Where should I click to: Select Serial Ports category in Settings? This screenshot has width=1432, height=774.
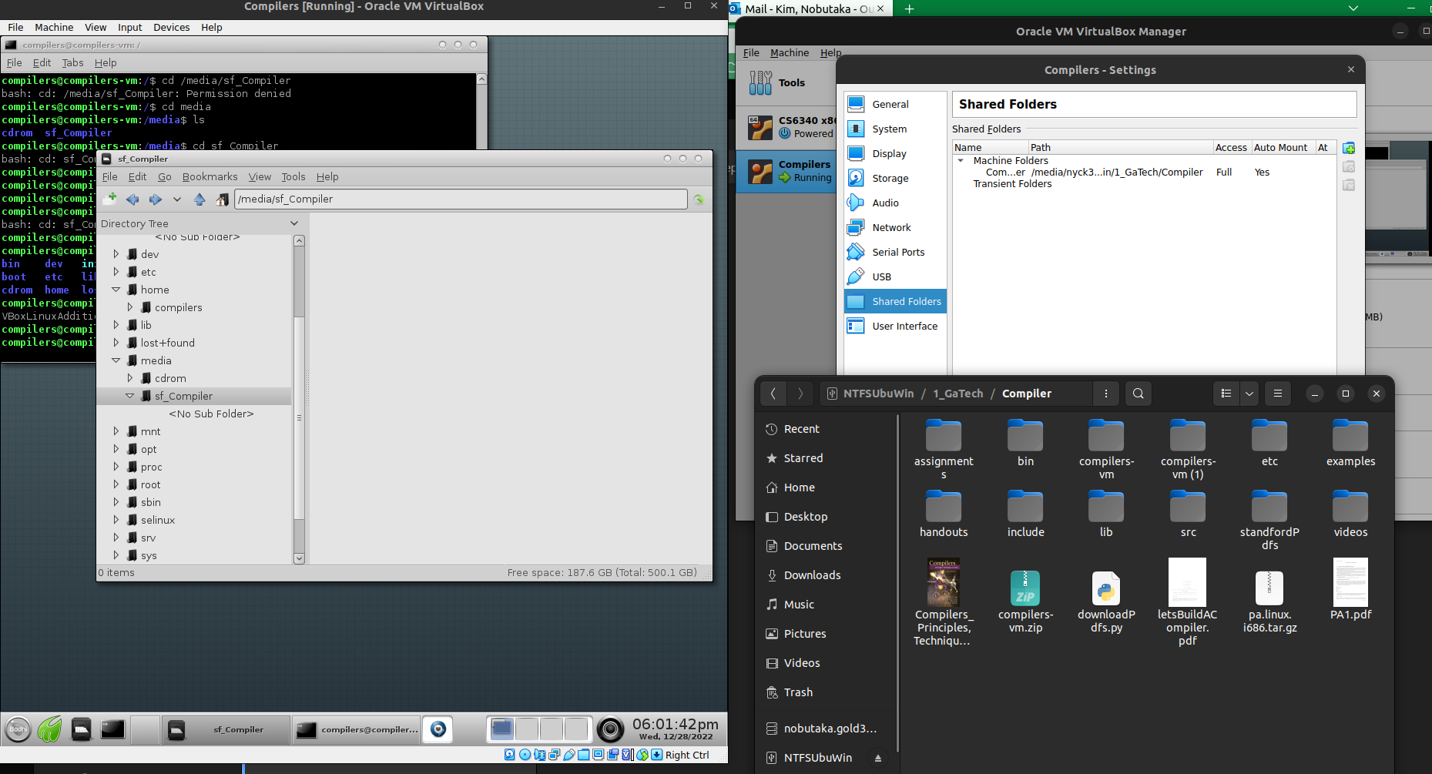click(894, 252)
